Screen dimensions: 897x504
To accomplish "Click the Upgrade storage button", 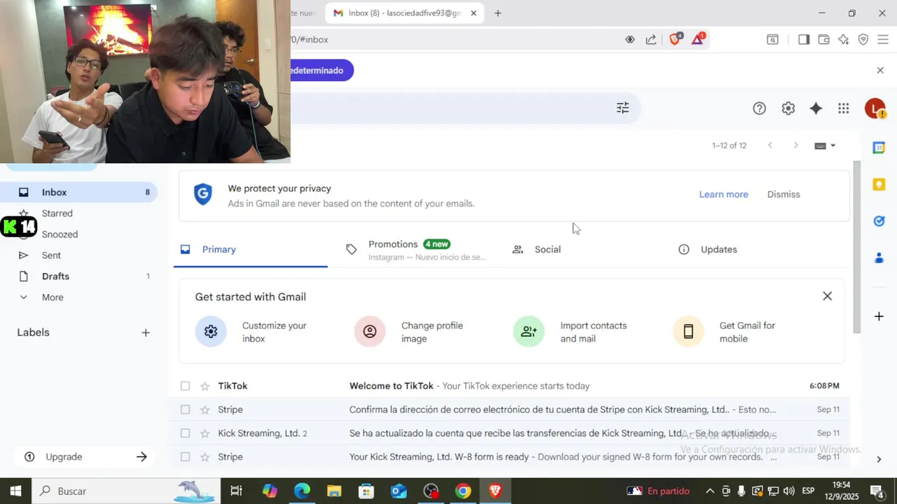I will (x=83, y=457).
